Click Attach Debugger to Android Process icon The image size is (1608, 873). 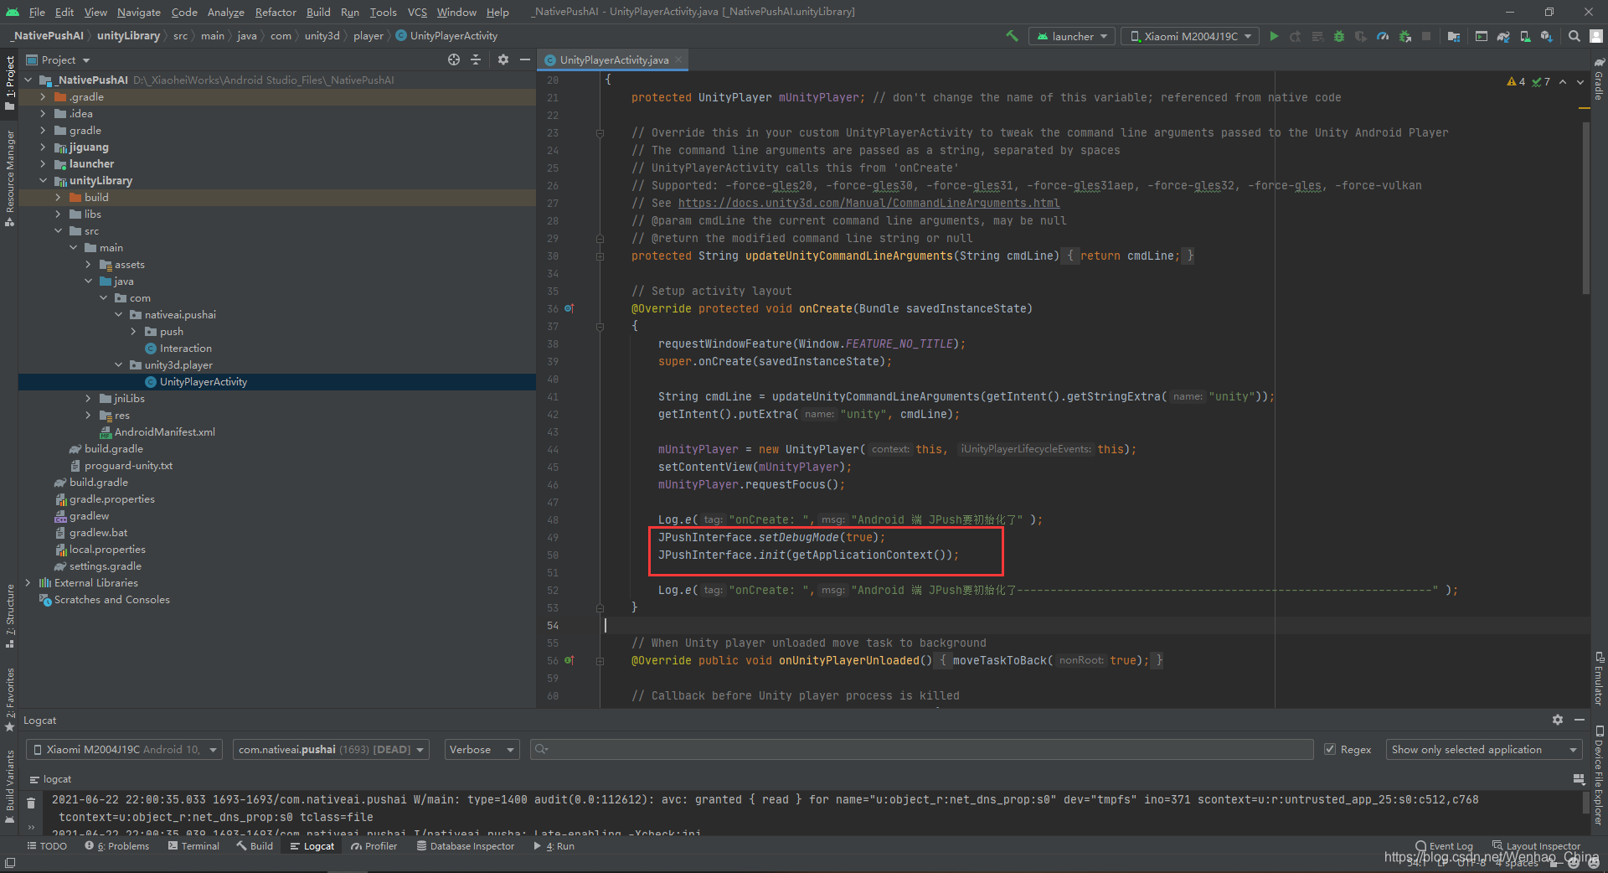[1404, 36]
